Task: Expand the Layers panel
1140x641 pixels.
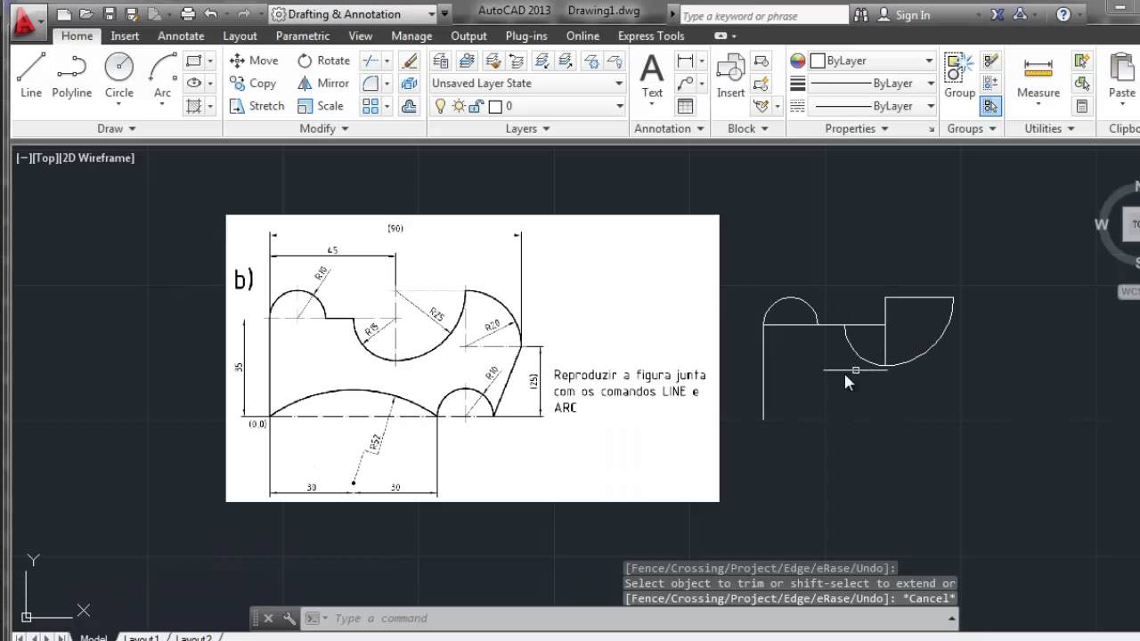Action: [528, 128]
